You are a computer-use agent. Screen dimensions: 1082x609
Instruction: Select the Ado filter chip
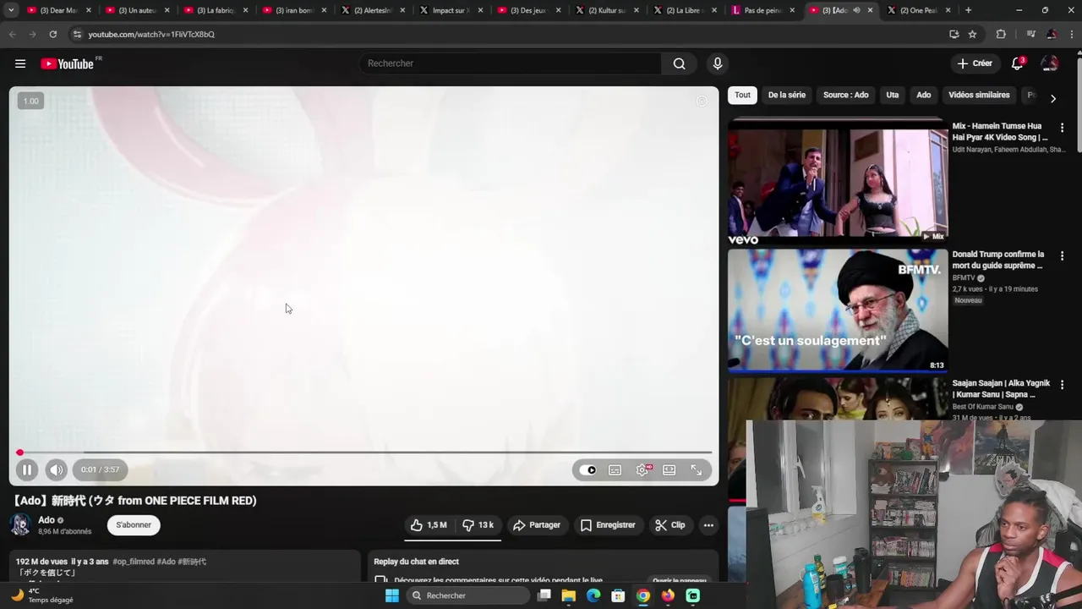click(x=924, y=96)
